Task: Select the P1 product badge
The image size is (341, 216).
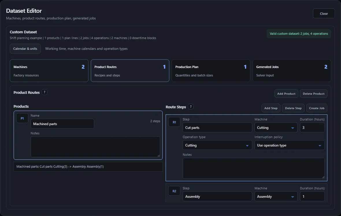Action: 22,118
